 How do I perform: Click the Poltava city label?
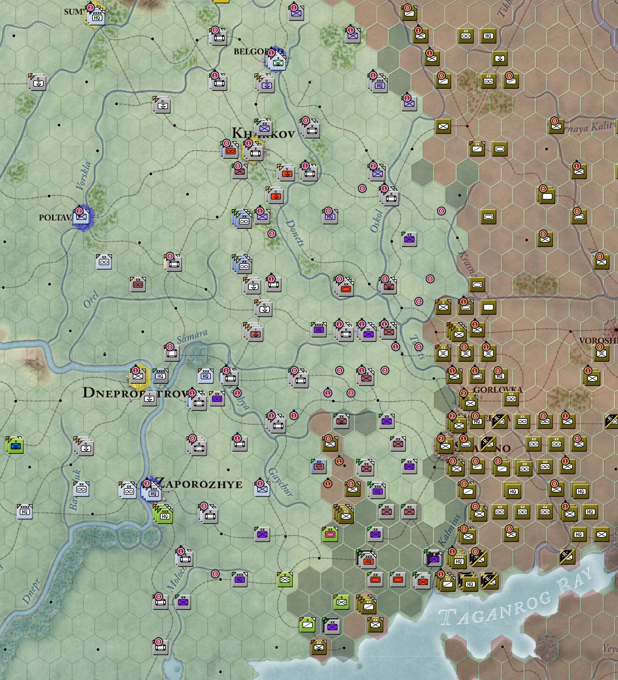[x=57, y=217]
